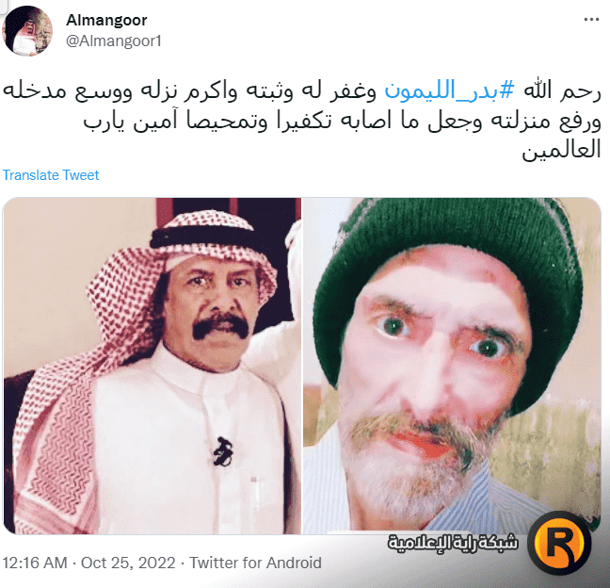This screenshot has height=588, width=610.
Task: Click the orange R logo watermark
Action: pos(559,543)
